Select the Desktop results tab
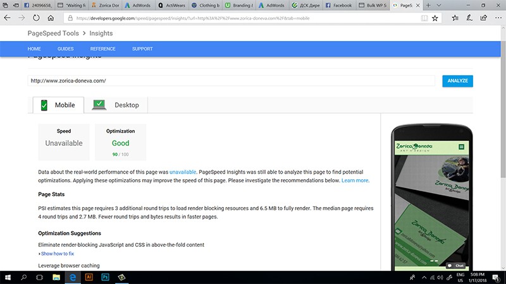The height and width of the screenshot is (284, 506). (x=116, y=105)
